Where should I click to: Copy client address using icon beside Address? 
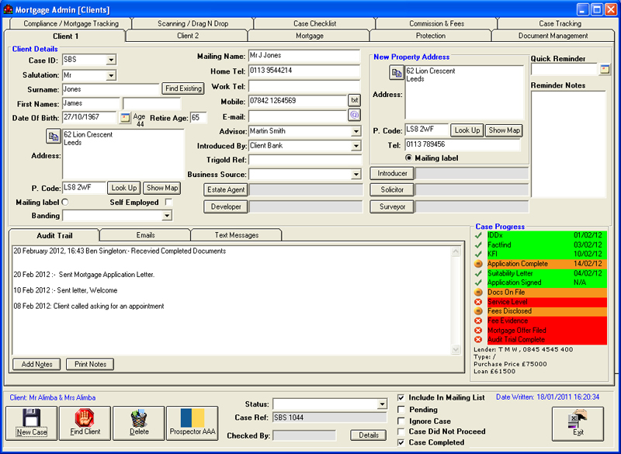53,136
